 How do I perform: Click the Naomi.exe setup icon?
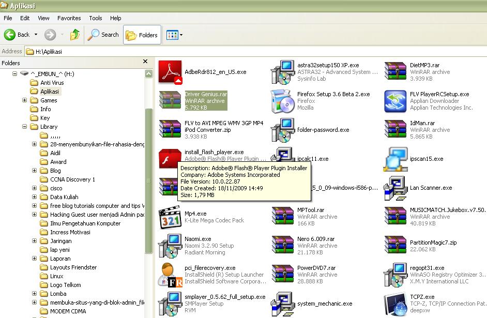(170, 246)
